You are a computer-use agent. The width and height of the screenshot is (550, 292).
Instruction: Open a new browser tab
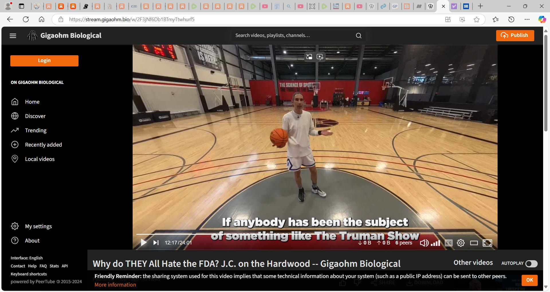(x=480, y=6)
